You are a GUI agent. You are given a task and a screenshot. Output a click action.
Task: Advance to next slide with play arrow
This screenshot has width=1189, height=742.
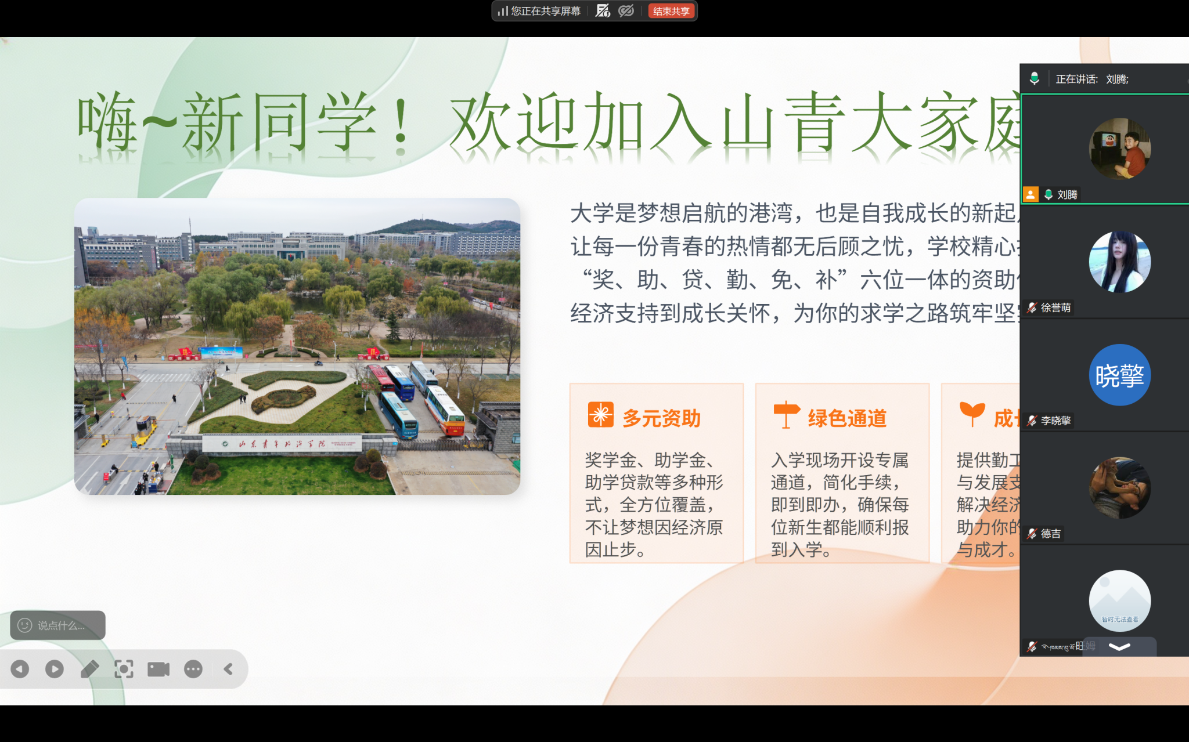pyautogui.click(x=55, y=669)
